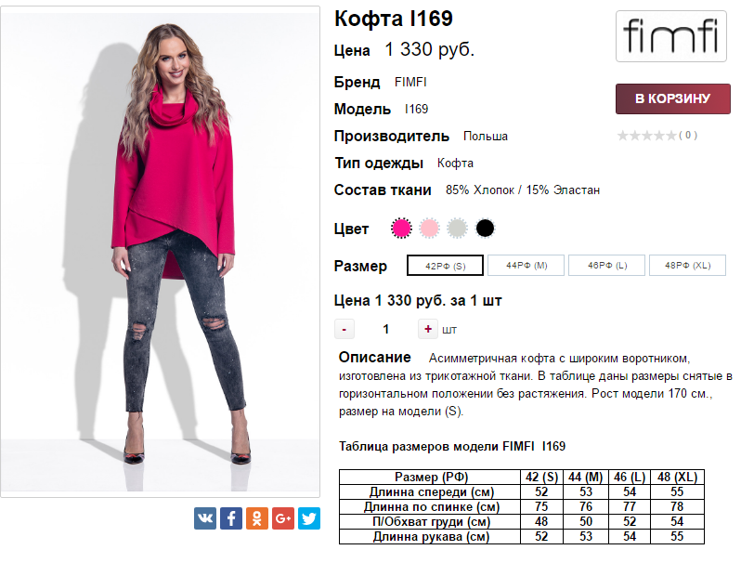Share on VK social icon

pyautogui.click(x=205, y=518)
